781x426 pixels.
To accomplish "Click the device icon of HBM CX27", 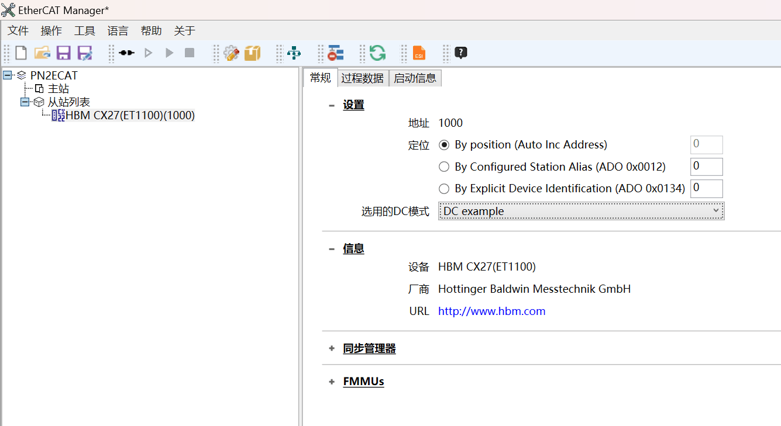I will (58, 116).
